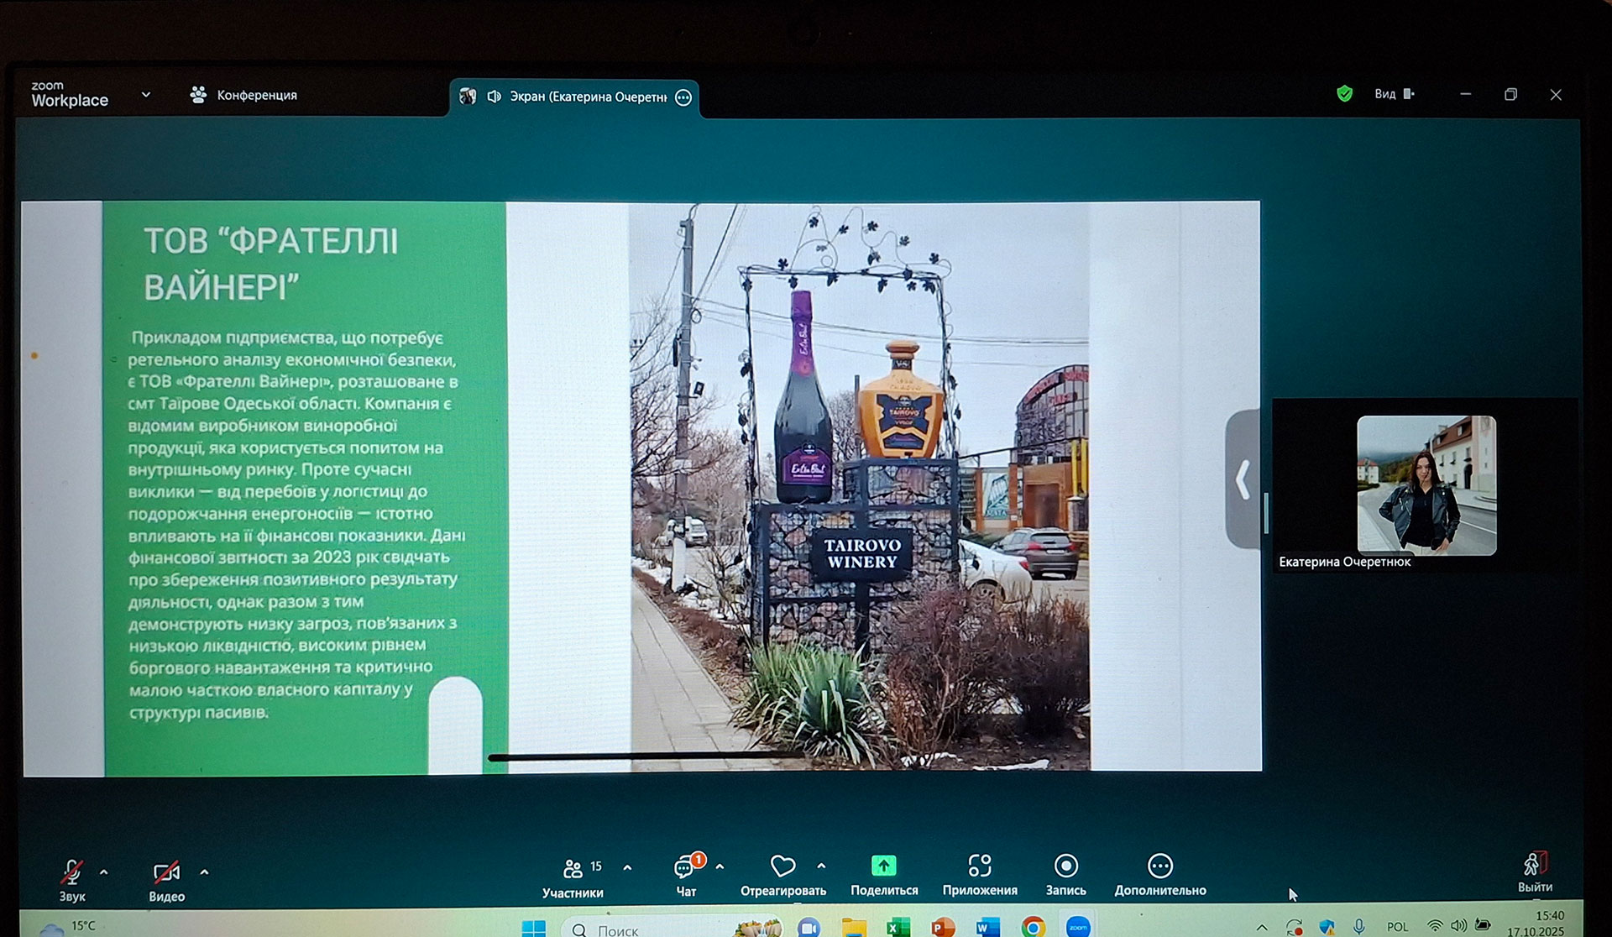
Task: Click the green encryption shield icon
Action: (x=1344, y=94)
